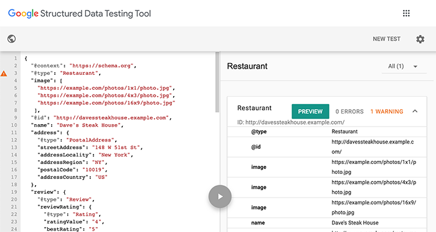Screen dimensions: 436x232
Task: Click the "@context" code line
Action: click(83, 65)
